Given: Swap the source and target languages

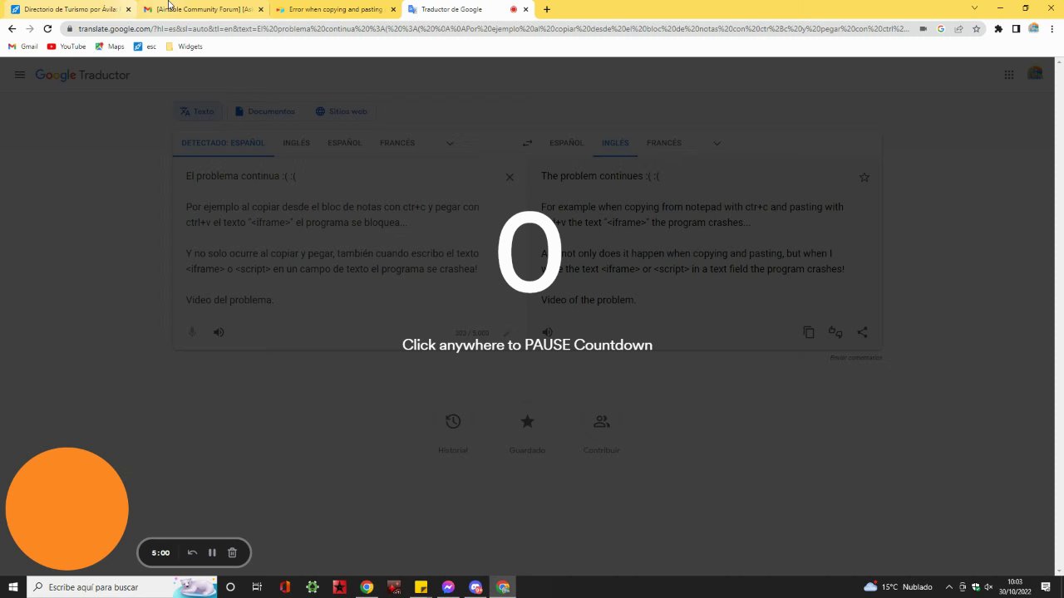Looking at the screenshot, I should (x=527, y=143).
